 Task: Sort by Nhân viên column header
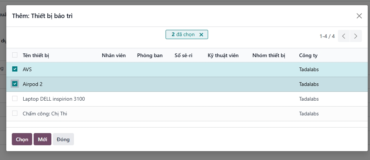(x=114, y=56)
